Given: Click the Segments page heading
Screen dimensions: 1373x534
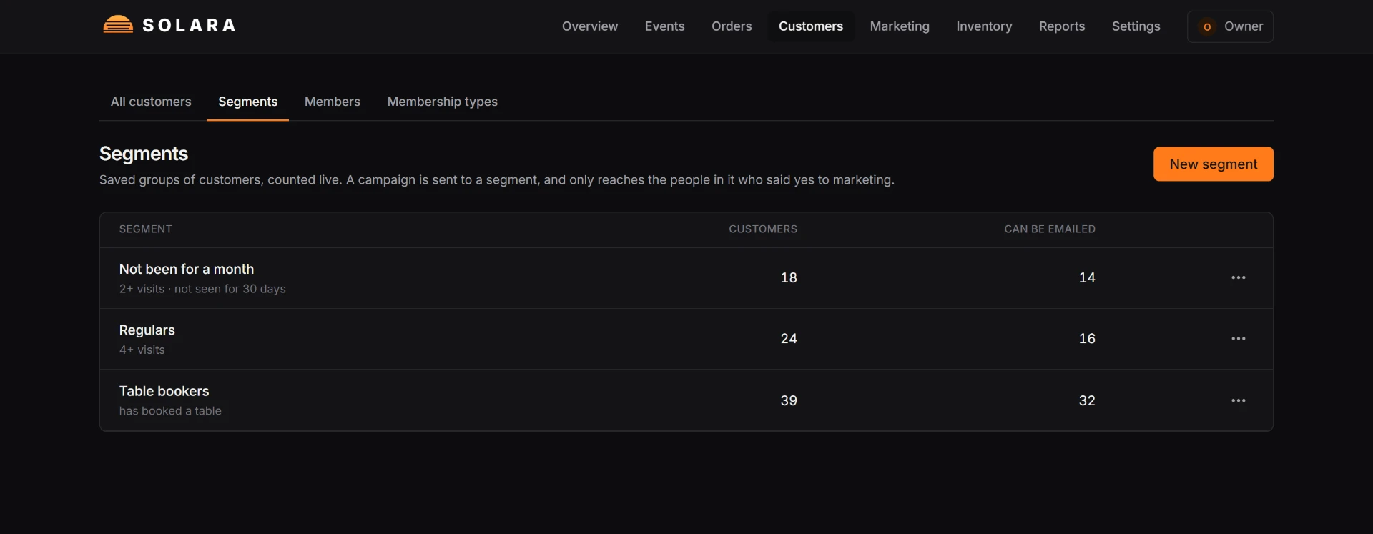Looking at the screenshot, I should (144, 154).
